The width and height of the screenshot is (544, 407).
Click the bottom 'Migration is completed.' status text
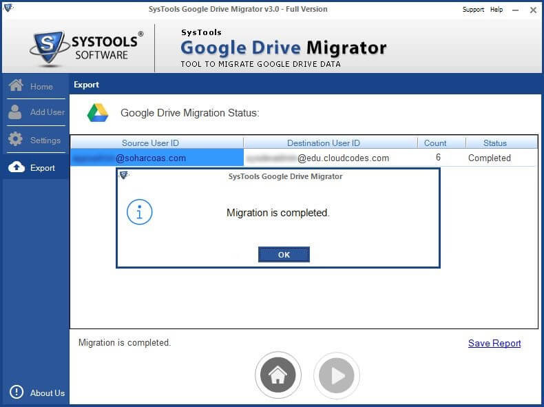pyautogui.click(x=125, y=342)
